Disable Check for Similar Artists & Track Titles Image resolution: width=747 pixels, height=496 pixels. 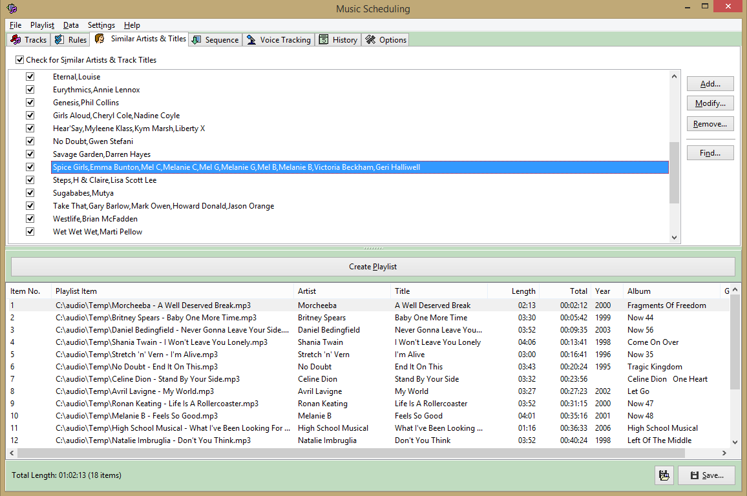pos(19,59)
